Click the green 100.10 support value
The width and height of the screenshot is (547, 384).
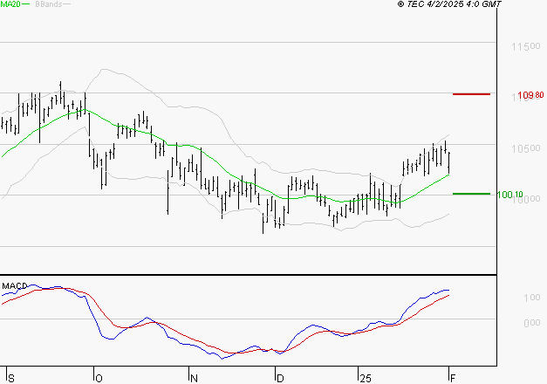pos(510,195)
